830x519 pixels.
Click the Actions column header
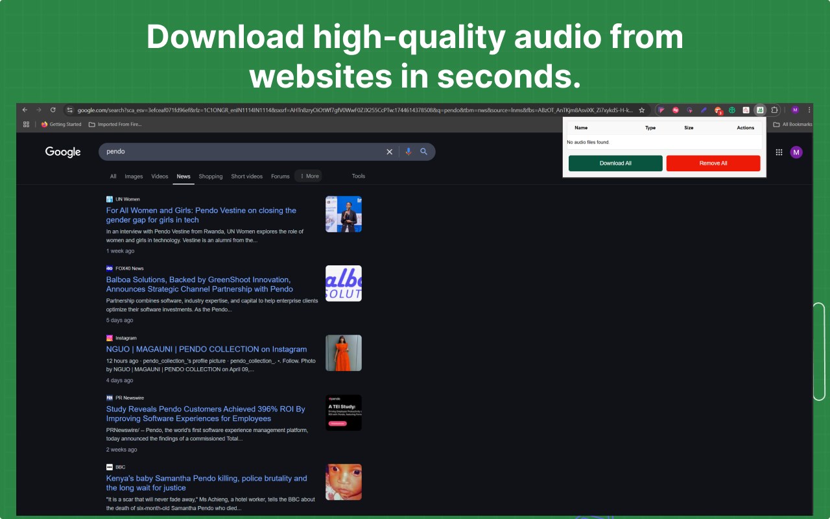point(746,128)
